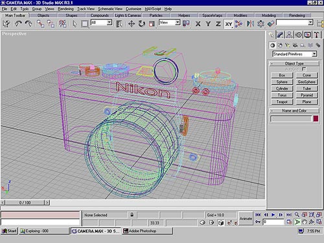
Task: Open the Rendering menu
Action: pyautogui.click(x=65, y=9)
